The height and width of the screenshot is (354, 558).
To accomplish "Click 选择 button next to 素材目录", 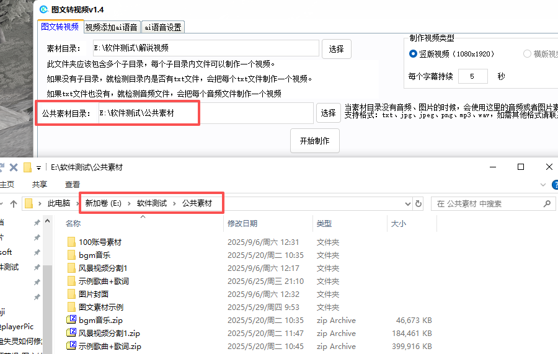I will coord(336,49).
